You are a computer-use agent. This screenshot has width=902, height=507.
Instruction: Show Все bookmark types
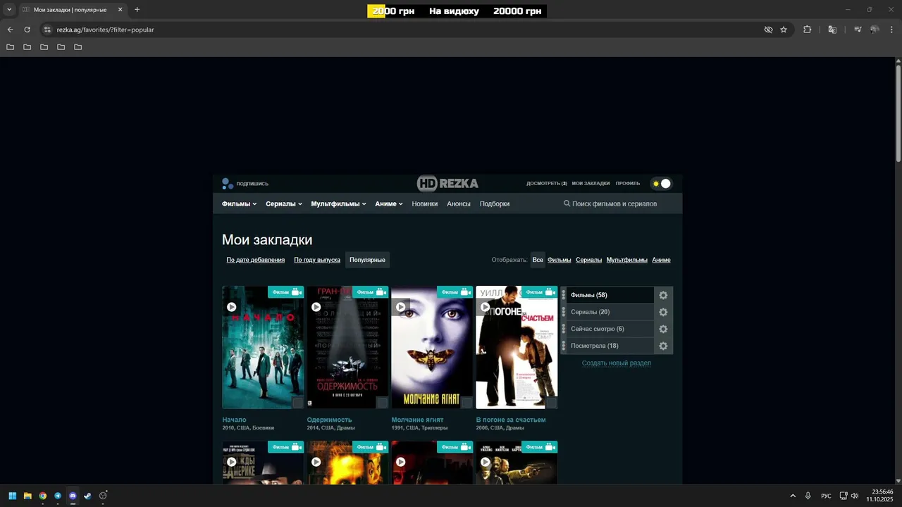pos(538,260)
